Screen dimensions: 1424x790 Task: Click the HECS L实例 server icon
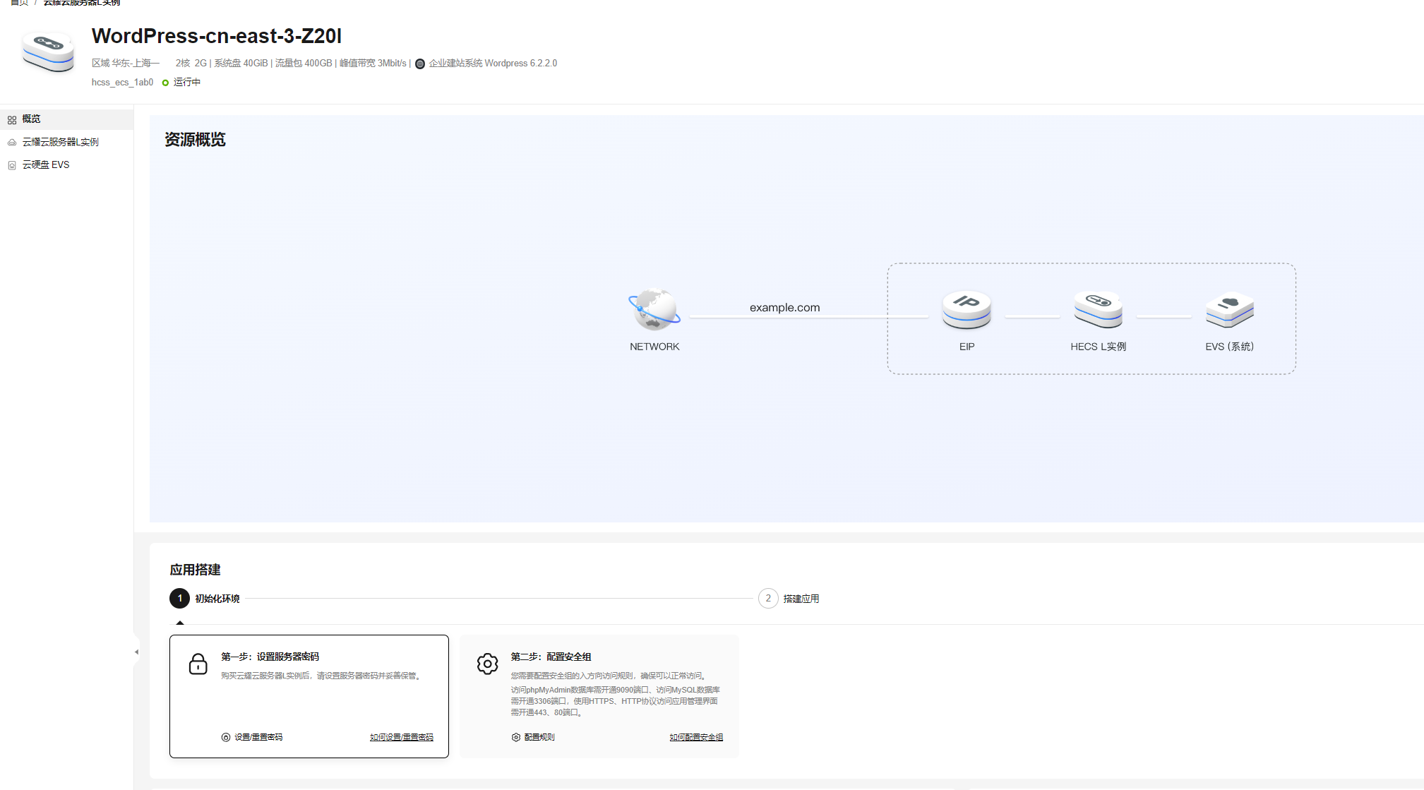(x=1098, y=309)
